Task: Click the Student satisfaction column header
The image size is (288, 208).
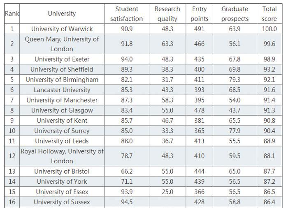Action: pyautogui.click(x=127, y=14)
